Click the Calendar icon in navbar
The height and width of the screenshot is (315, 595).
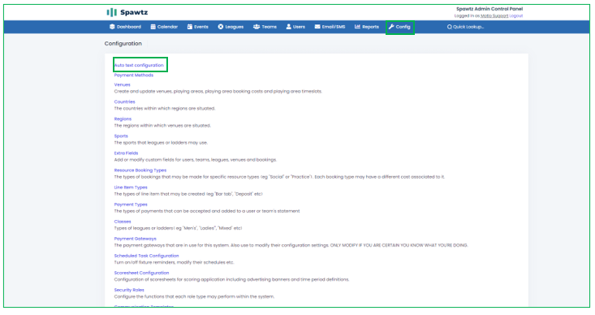153,27
